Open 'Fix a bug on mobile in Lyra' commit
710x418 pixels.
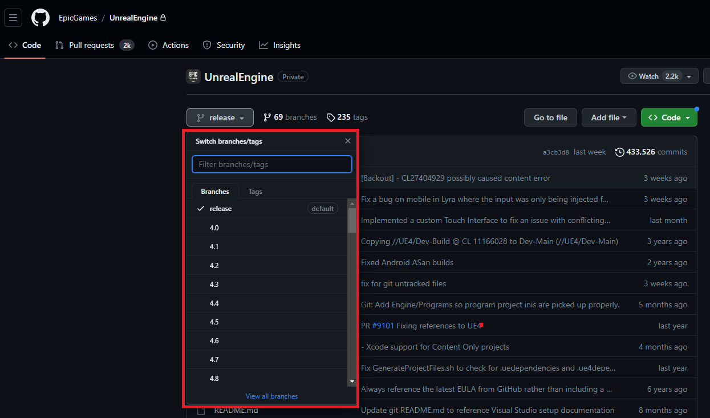[485, 199]
